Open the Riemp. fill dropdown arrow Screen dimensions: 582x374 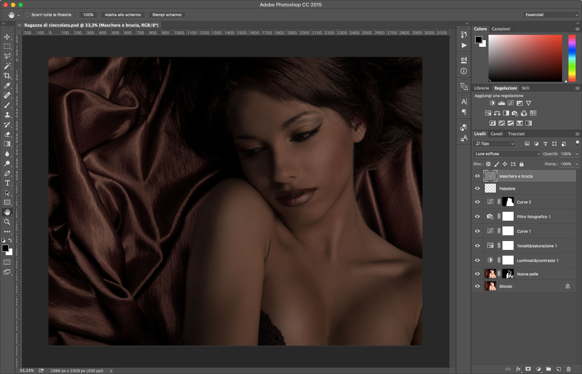tap(577, 164)
